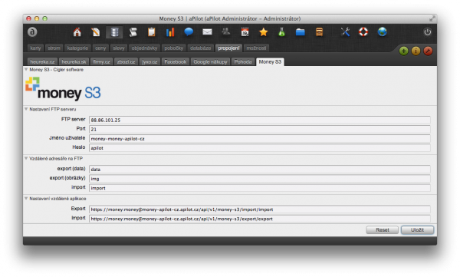460x277 pixels.
Task: Click the green plus add button
Action: (404, 51)
